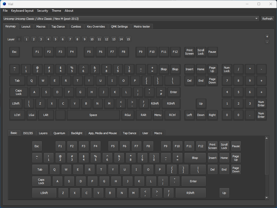The width and height of the screenshot is (277, 208).
Task: Switch to the Combos tab
Action: coord(76,27)
